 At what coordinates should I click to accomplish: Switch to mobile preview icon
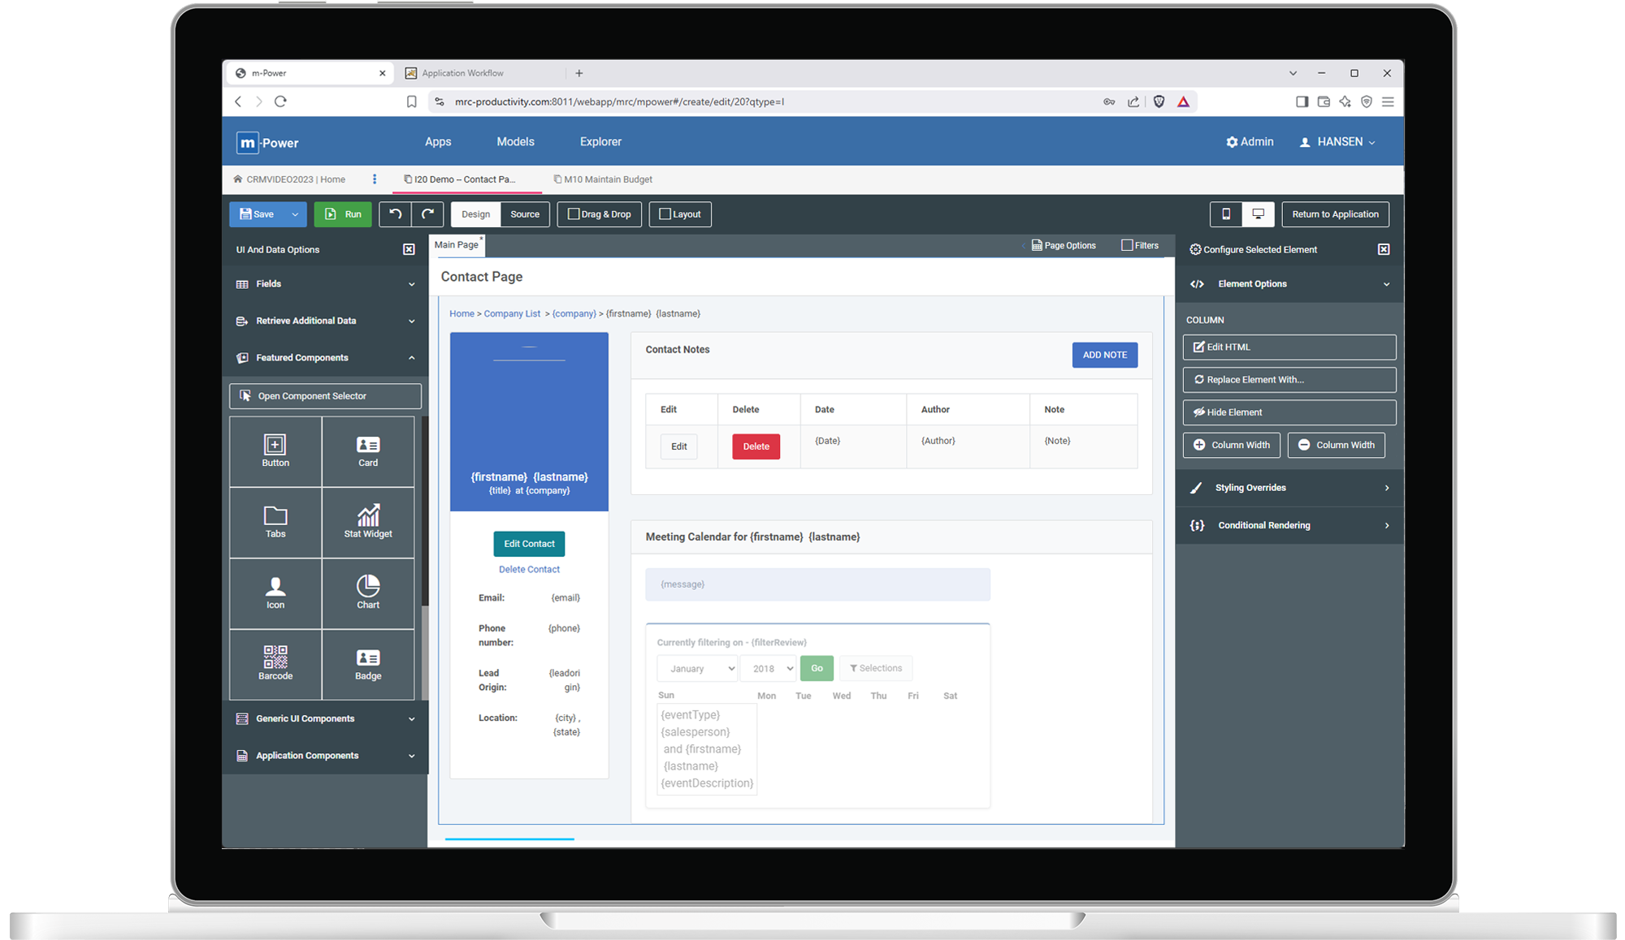point(1226,214)
